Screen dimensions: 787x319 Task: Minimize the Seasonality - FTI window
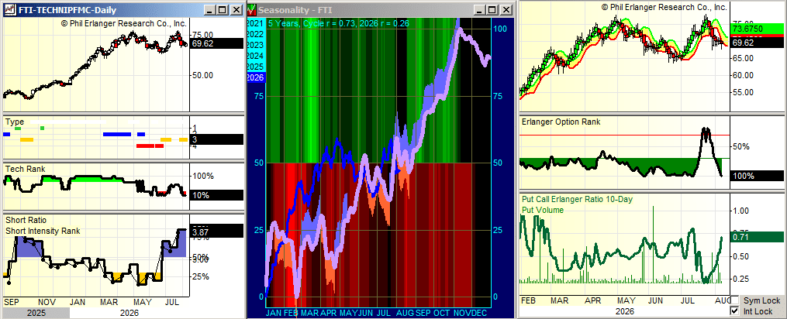click(480, 9)
